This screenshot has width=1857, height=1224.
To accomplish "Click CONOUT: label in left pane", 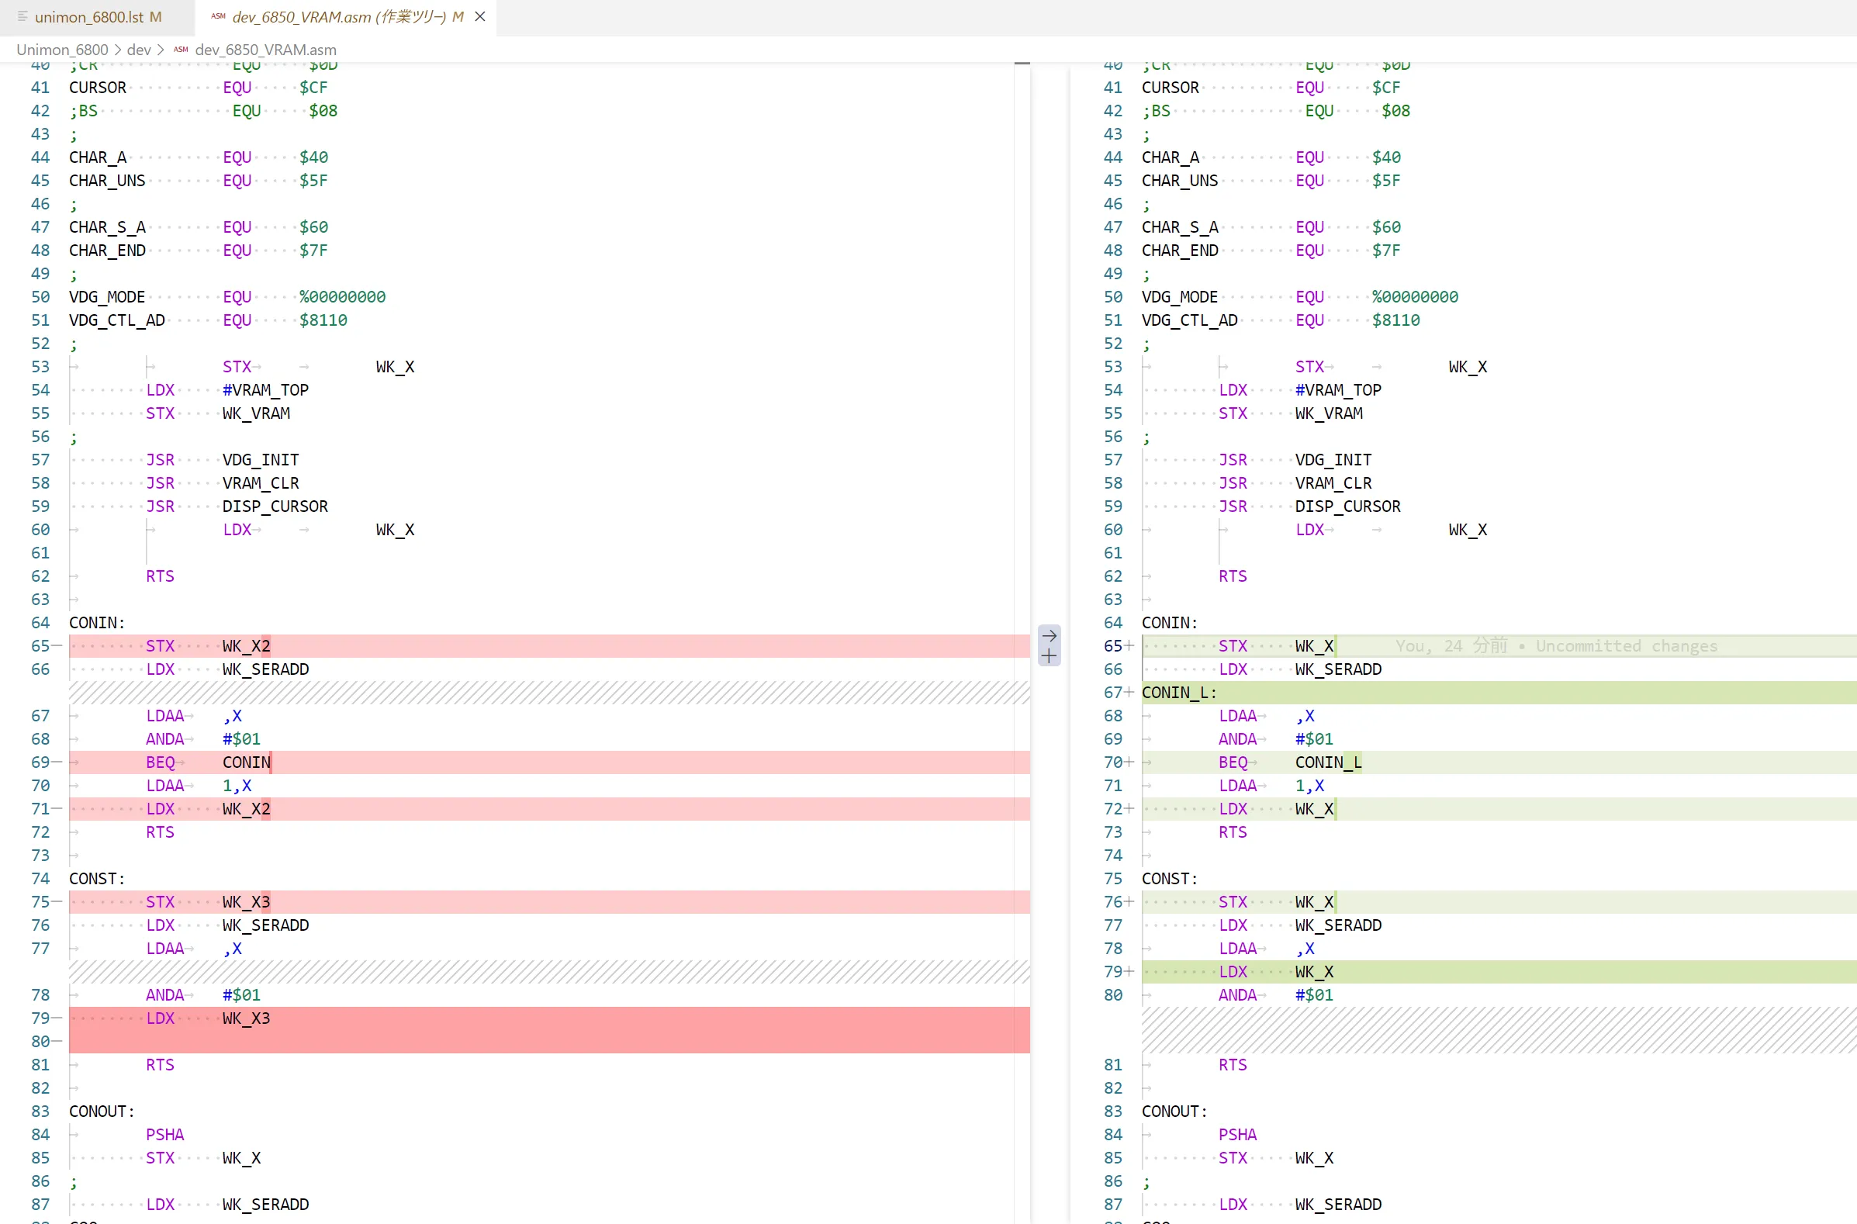I will [x=102, y=1112].
